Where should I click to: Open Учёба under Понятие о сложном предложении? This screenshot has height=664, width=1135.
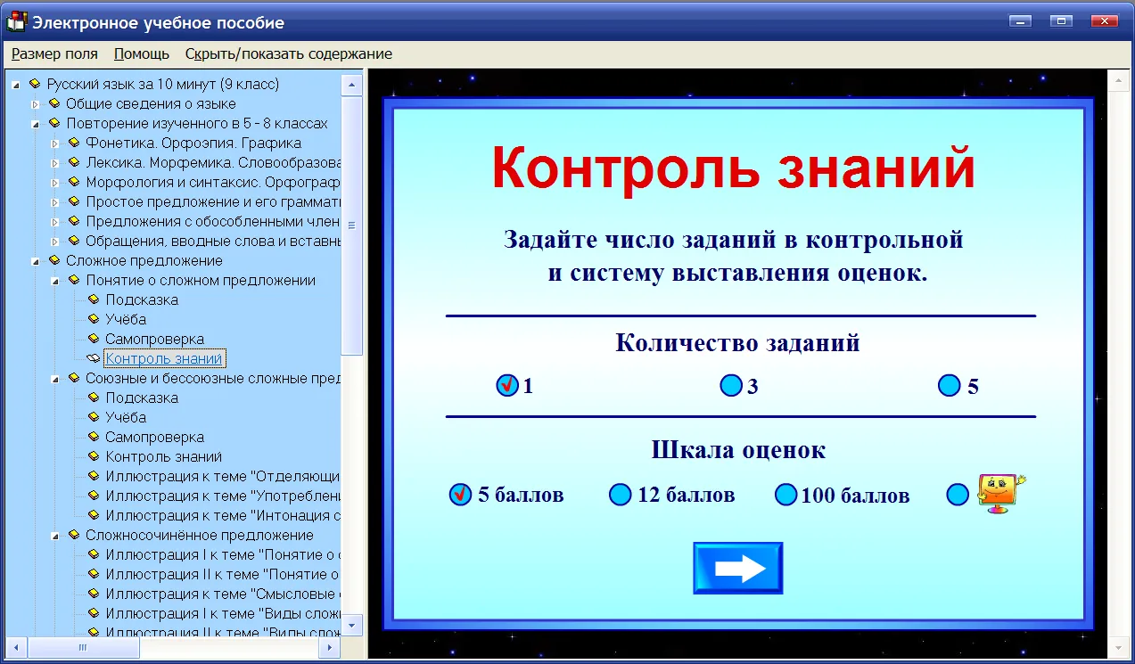point(126,319)
